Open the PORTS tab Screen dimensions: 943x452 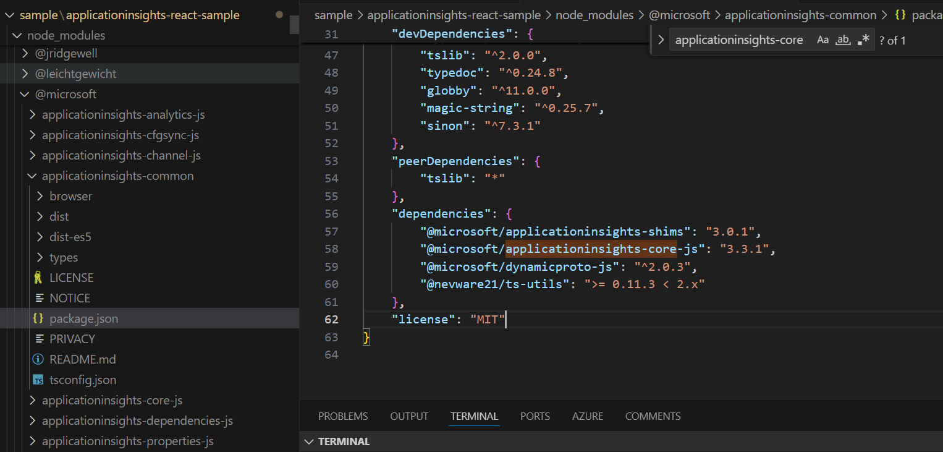click(535, 416)
